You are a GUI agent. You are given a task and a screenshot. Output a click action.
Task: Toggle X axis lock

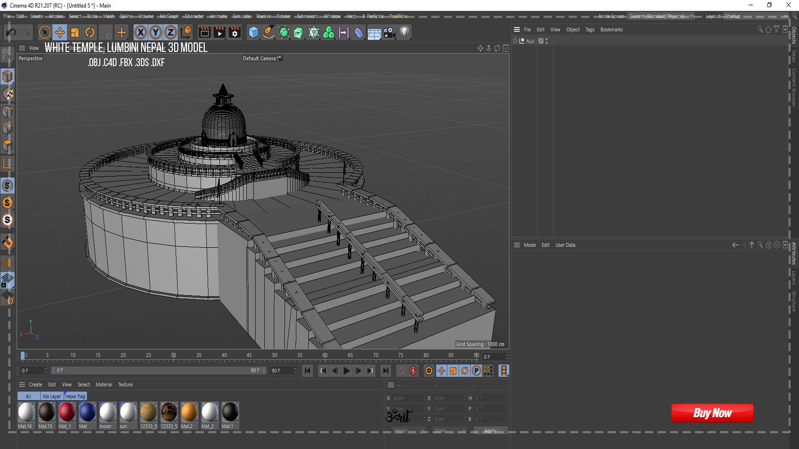pyautogui.click(x=141, y=32)
